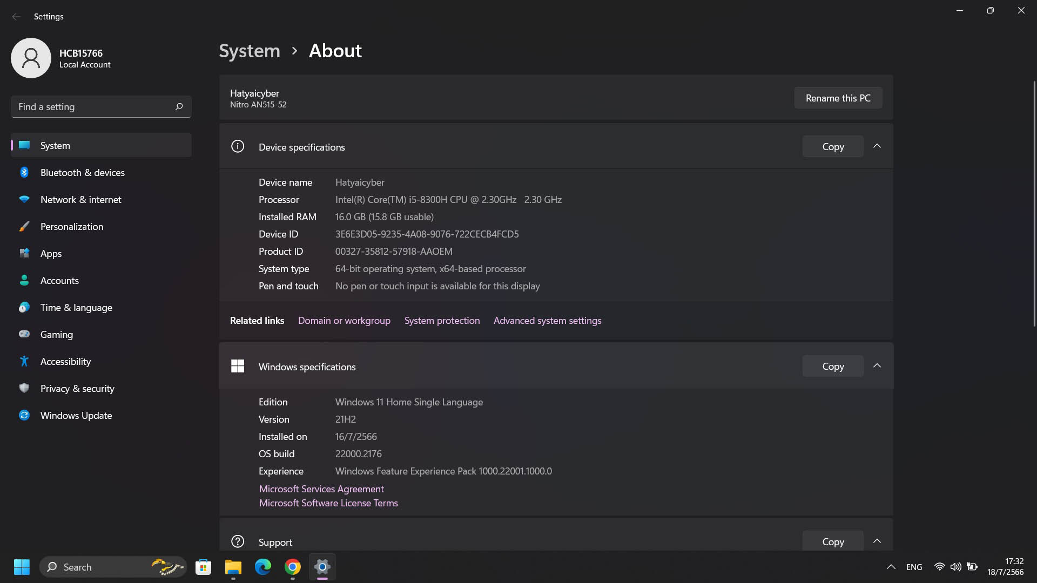1037x583 pixels.
Task: Click the Product ID value 00327-35812-57918-AAOEM
Action: point(394,251)
